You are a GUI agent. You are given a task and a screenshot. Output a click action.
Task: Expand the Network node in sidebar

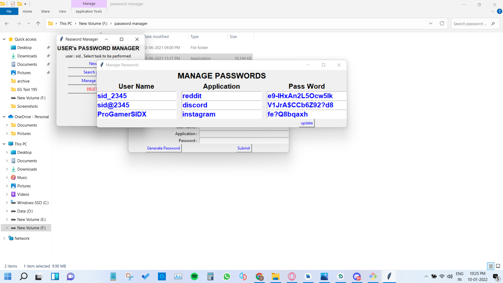[x=4, y=238]
